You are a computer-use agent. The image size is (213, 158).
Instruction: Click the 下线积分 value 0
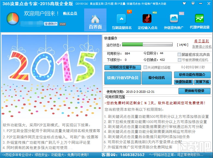click(x=126, y=60)
